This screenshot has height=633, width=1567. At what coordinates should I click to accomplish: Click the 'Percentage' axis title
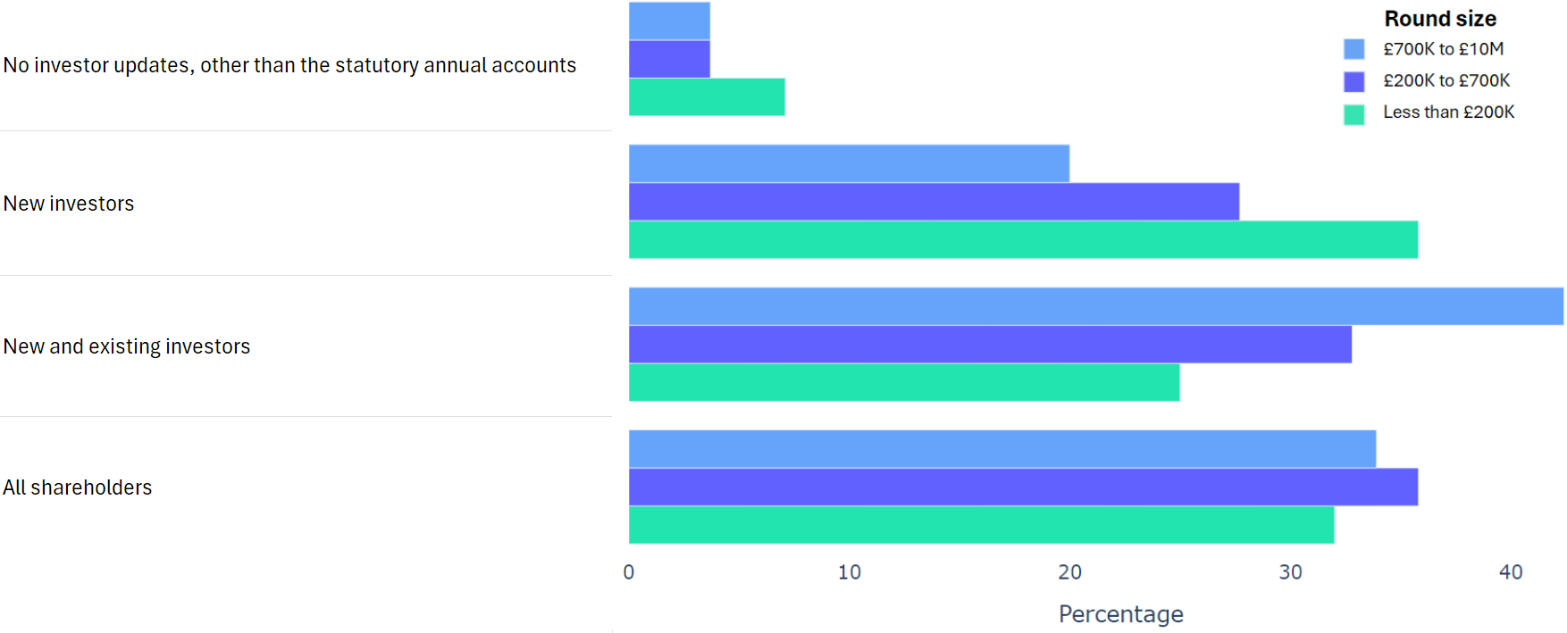1120,613
